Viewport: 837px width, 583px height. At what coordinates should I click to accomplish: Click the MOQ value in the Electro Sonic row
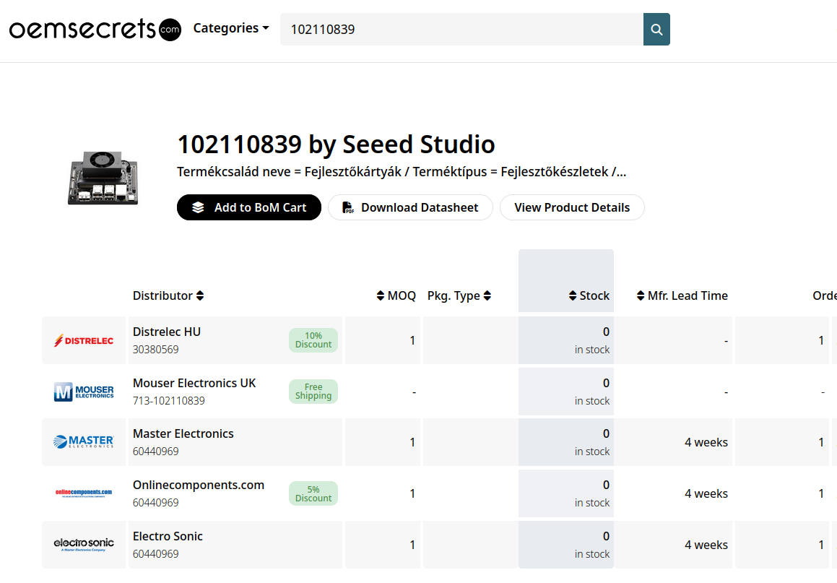pos(412,545)
